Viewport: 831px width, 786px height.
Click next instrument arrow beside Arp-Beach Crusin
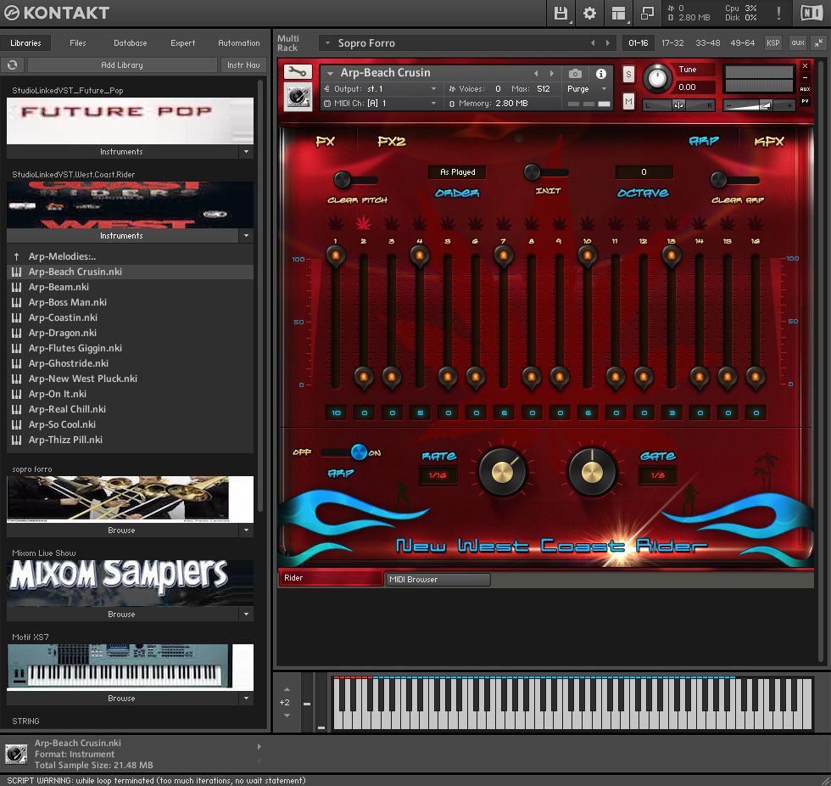click(552, 73)
